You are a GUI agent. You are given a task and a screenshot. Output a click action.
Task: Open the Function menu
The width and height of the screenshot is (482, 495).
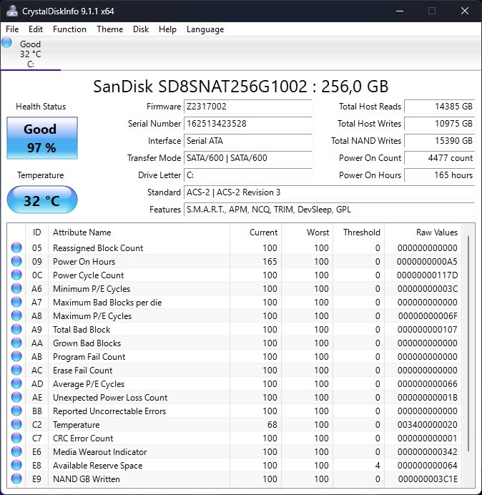pos(69,29)
